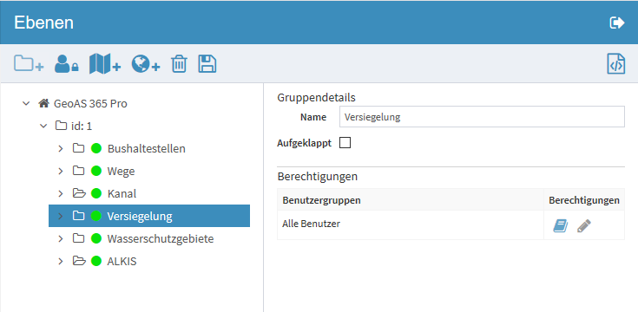The width and height of the screenshot is (638, 312).
Task: Select the Bushaltestellen layer group
Action: (x=147, y=149)
